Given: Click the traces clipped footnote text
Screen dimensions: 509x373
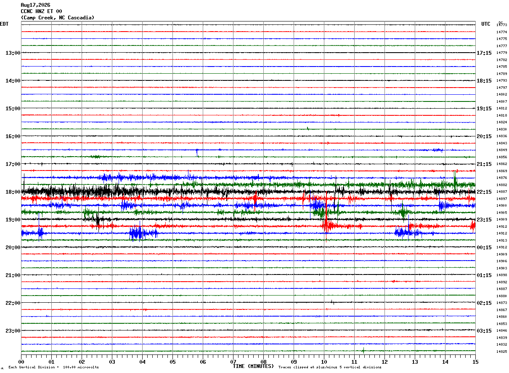Looking at the screenshot, I should (330, 367).
